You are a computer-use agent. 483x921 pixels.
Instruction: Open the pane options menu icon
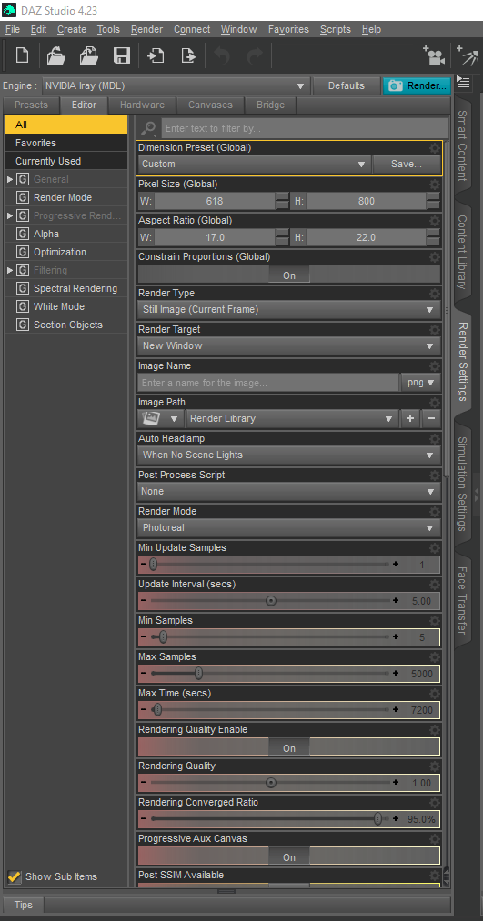tap(463, 83)
